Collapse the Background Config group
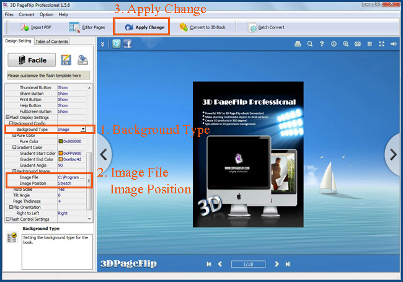This screenshot has width=403, height=282. click(x=11, y=123)
